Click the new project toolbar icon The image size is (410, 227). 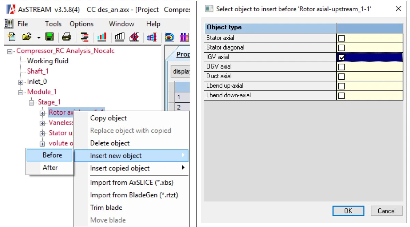(x=11, y=37)
